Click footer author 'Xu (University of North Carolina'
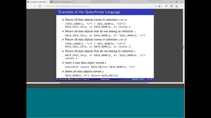 (73, 79)
